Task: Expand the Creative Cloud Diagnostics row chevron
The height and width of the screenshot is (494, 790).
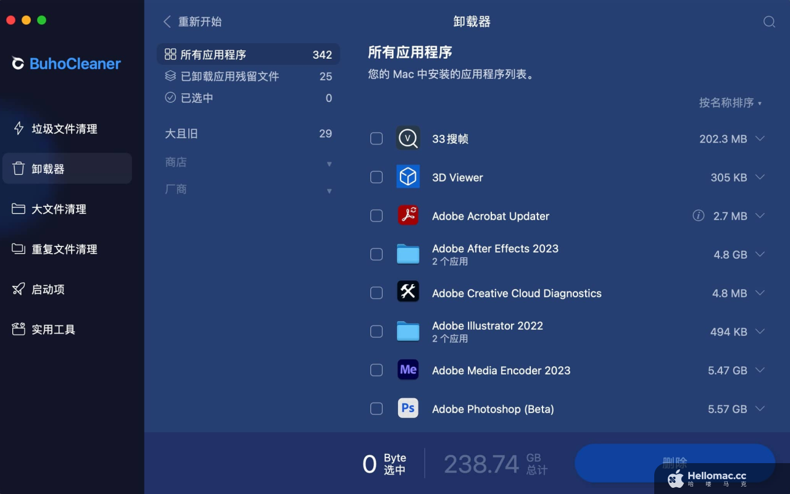Action: [x=760, y=293]
